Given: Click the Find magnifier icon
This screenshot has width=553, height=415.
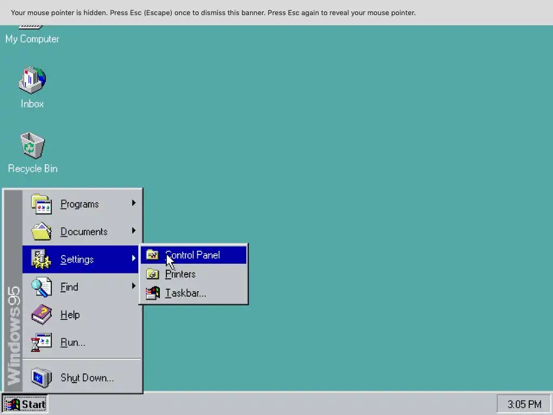Looking at the screenshot, I should click(x=41, y=287).
